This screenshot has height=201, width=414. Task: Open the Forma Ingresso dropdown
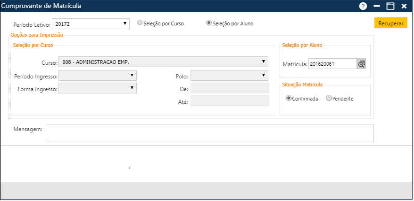[x=98, y=88]
